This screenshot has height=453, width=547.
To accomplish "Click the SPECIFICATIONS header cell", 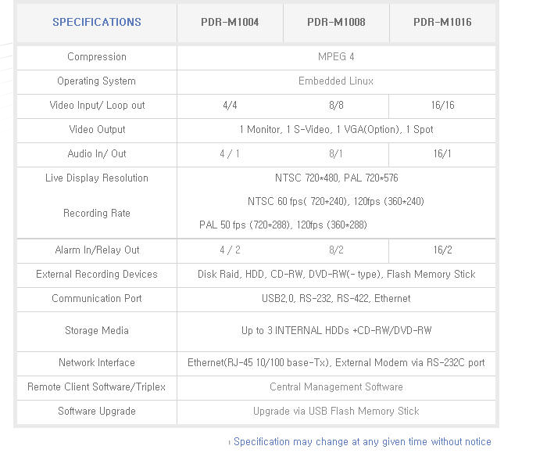I will click(97, 22).
